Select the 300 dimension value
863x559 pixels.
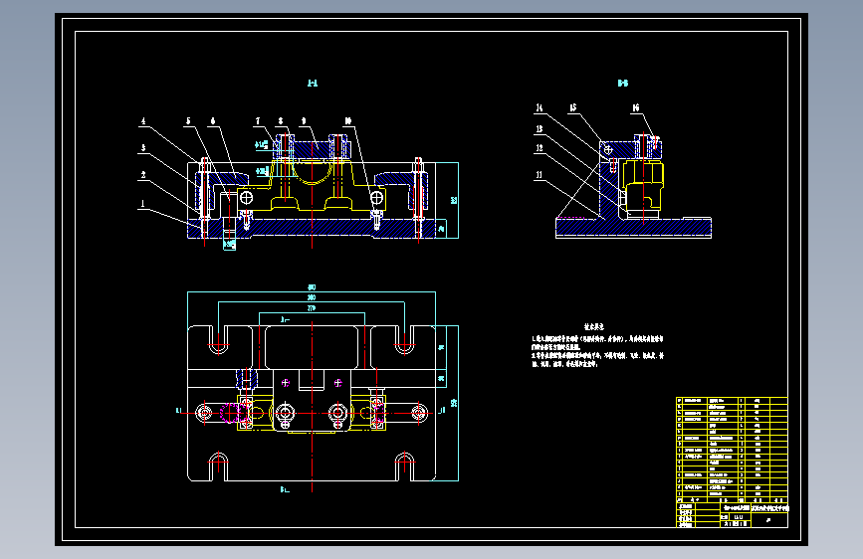click(312, 297)
